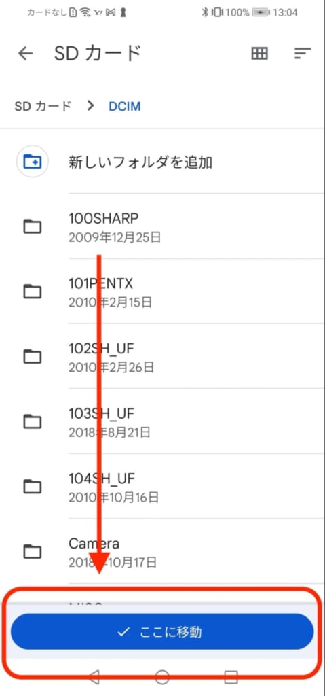Tap the Android home circle button

tap(162, 677)
